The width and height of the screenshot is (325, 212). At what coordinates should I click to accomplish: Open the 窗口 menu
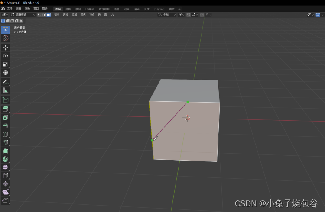point(36,9)
